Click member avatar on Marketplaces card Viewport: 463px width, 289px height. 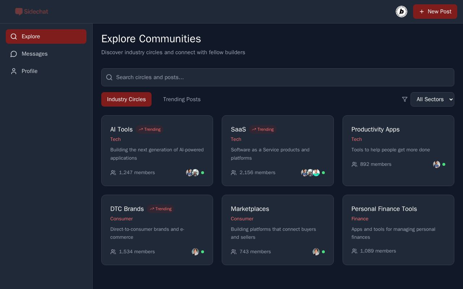click(x=316, y=252)
